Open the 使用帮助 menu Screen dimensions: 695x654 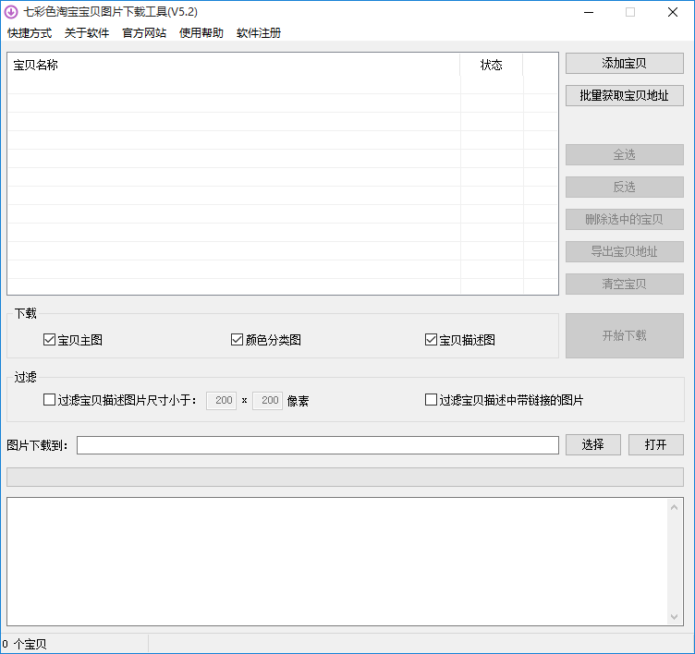pyautogui.click(x=201, y=33)
